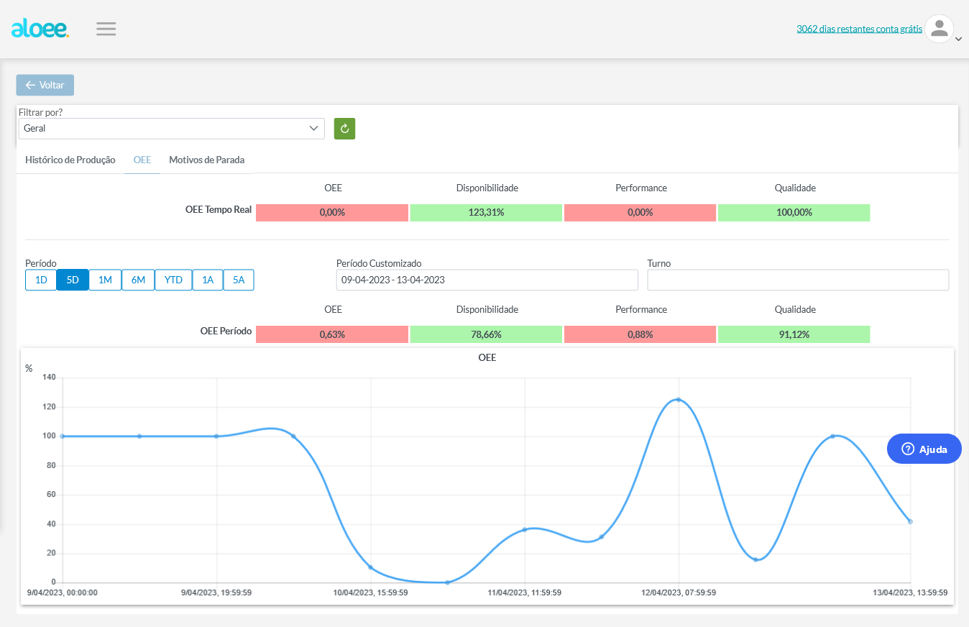Select the OEE tab
Image resolution: width=969 pixels, height=627 pixels.
(142, 160)
